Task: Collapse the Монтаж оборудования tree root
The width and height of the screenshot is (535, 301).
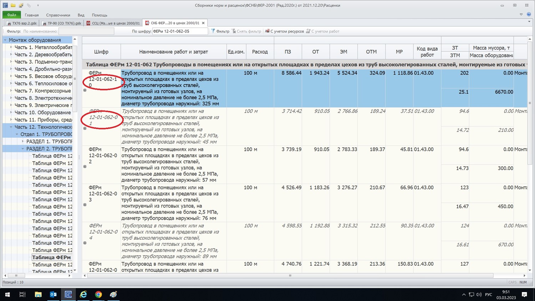Action: click(x=5, y=40)
